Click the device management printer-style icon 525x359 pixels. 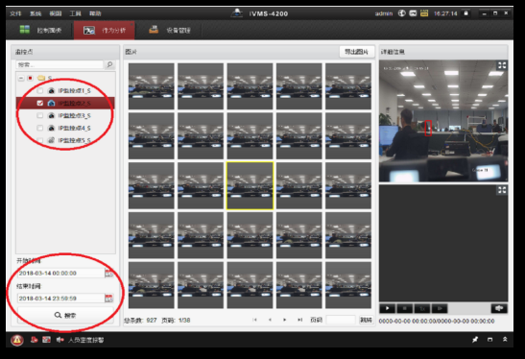(154, 30)
